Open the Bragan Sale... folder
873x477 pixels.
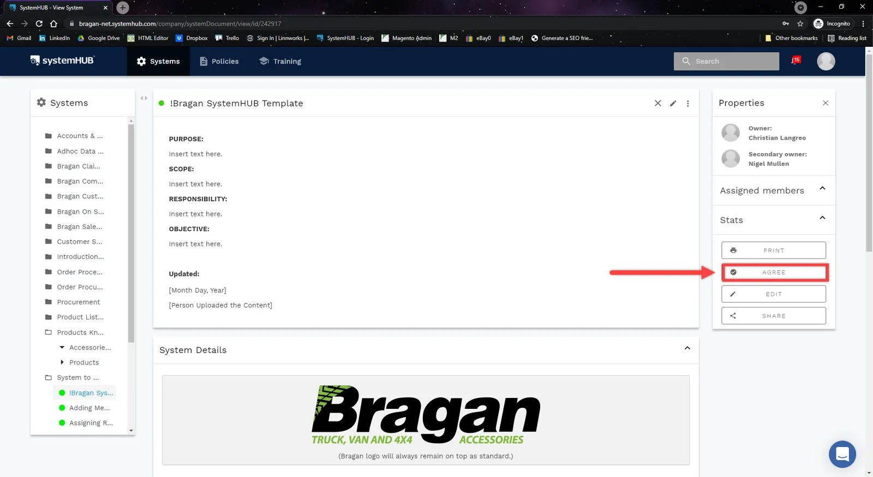point(74,226)
